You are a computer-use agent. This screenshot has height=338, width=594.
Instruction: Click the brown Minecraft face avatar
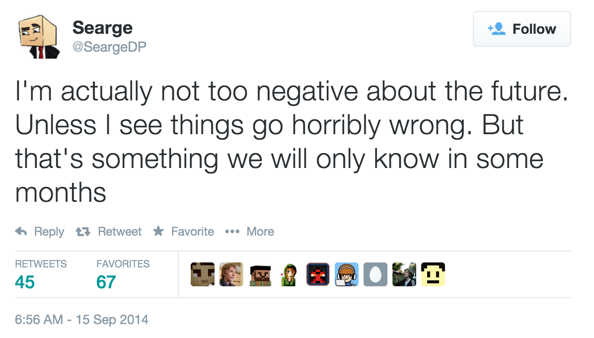click(203, 274)
